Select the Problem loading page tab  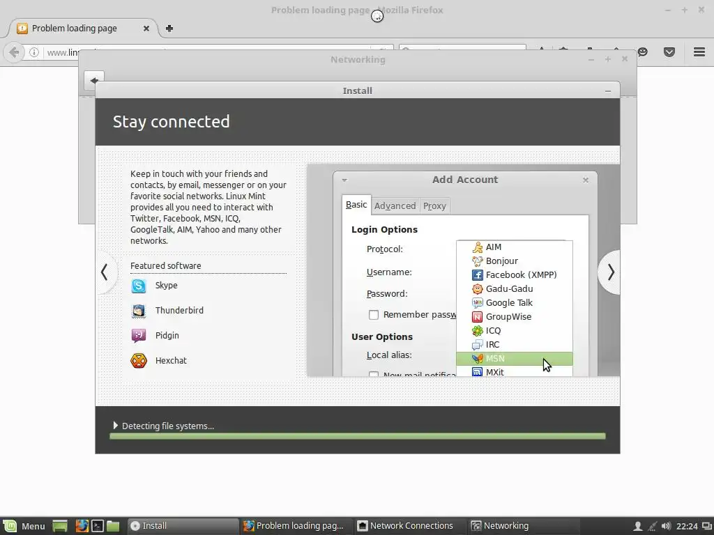[82, 28]
